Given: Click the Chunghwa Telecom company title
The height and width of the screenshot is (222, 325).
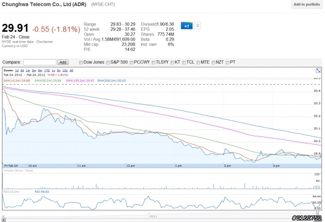Looking at the screenshot, I should pos(44,5).
